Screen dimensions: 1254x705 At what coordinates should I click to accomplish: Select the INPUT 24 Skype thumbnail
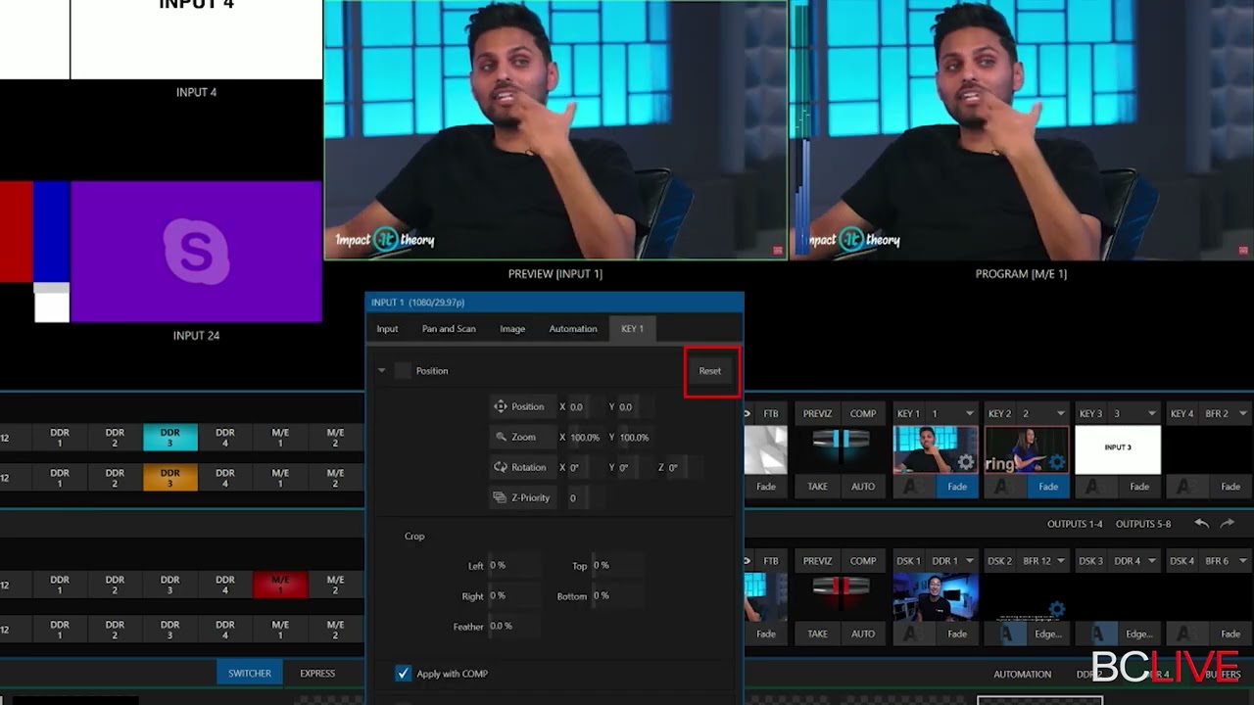pos(196,252)
